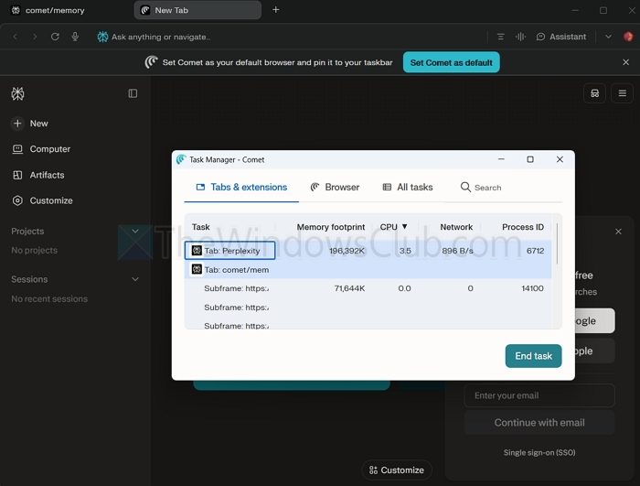Go back with the back arrow
Image resolution: width=640 pixels, height=486 pixels.
point(16,37)
